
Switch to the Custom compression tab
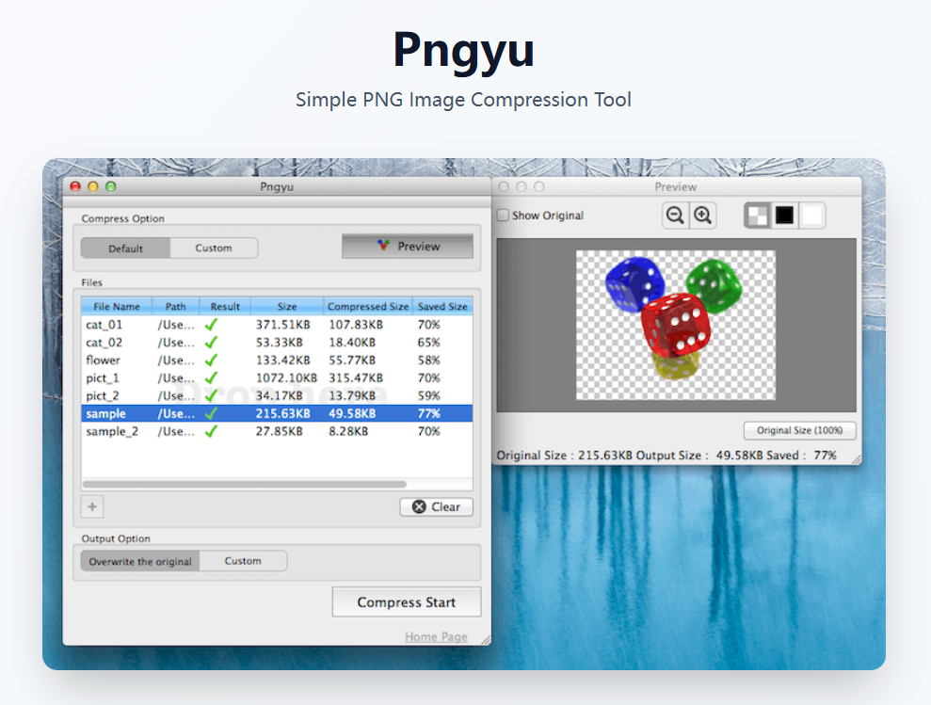coord(214,248)
